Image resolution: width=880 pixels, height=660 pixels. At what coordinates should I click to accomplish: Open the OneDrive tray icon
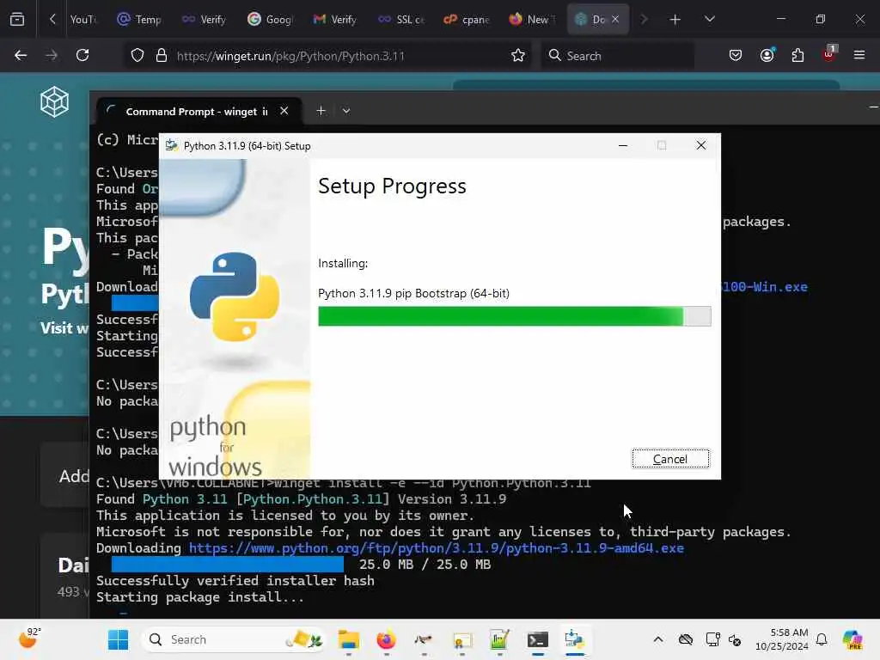pos(686,639)
